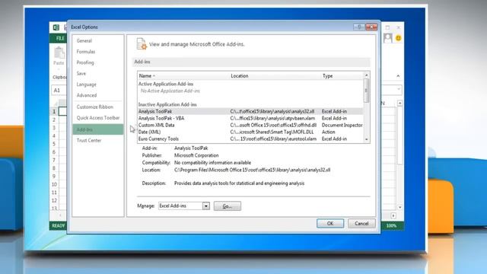
Task: Select the Euro Currency Tools add-in row
Action: (250, 139)
